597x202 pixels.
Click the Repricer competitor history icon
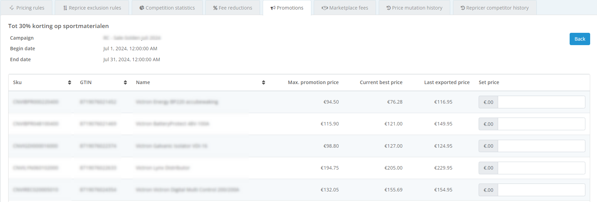tap(463, 8)
